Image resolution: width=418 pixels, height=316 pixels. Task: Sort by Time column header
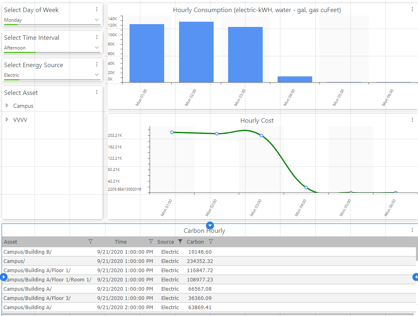click(121, 242)
